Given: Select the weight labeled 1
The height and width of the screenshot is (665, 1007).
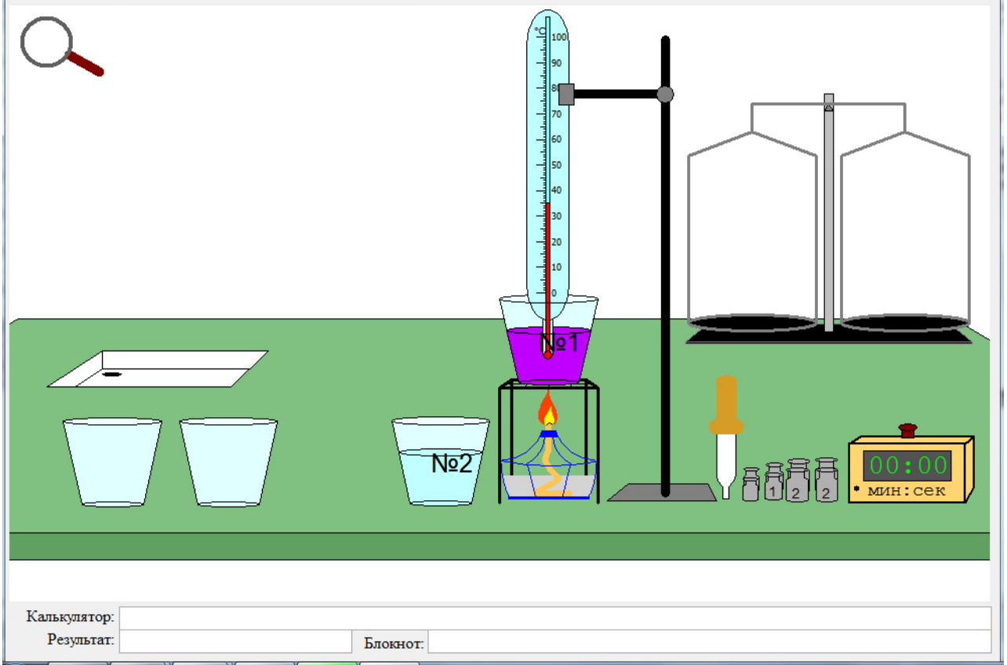Looking at the screenshot, I should [x=774, y=481].
